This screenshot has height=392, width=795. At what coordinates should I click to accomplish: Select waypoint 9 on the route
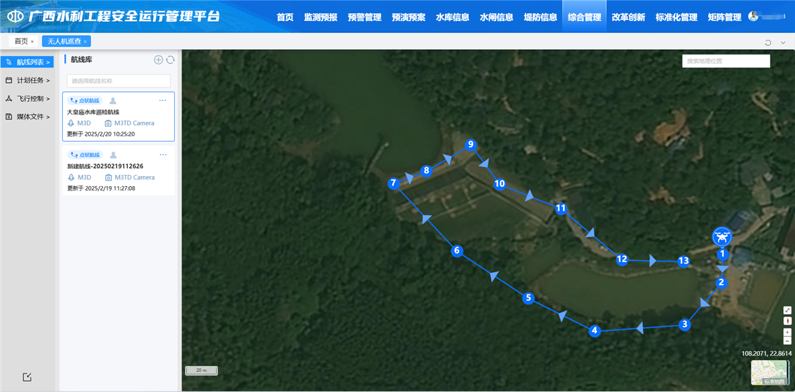[x=470, y=144]
